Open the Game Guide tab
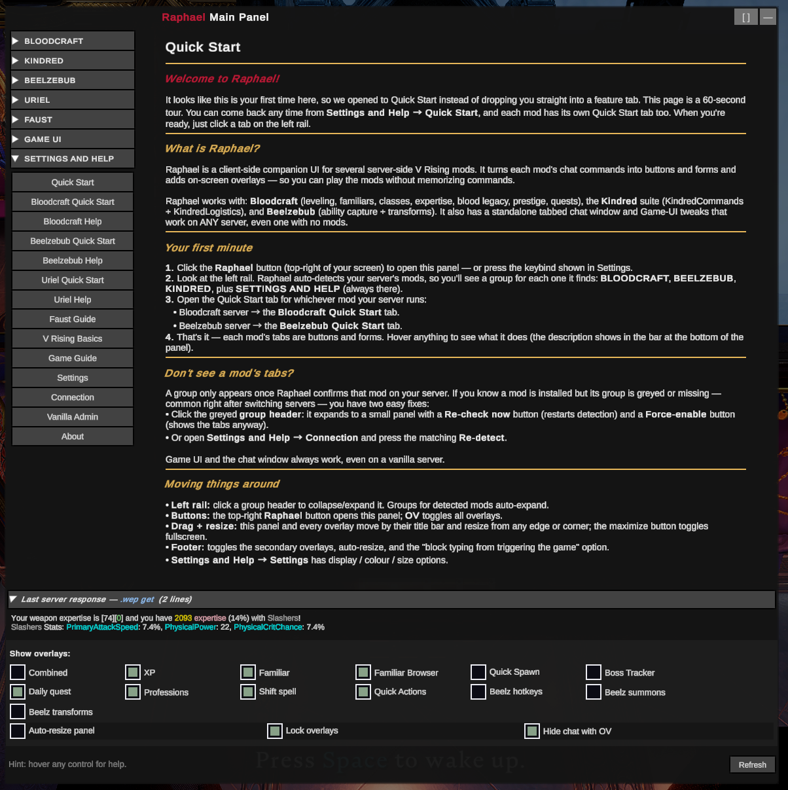Viewport: 788px width, 790px height. coord(73,359)
